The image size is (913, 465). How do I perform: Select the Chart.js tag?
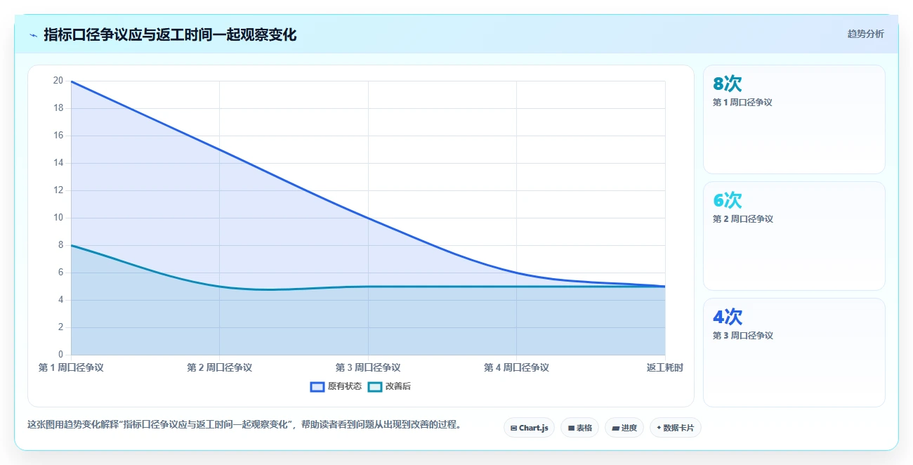point(529,428)
